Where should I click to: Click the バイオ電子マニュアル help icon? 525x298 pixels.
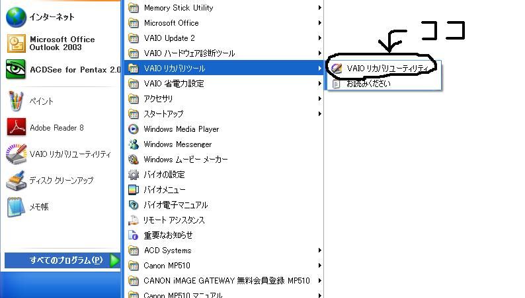134,205
